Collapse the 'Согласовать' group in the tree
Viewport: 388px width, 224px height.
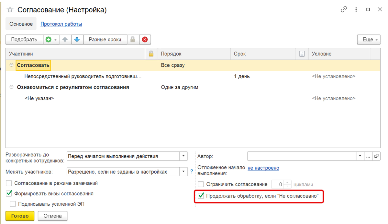coord(11,65)
